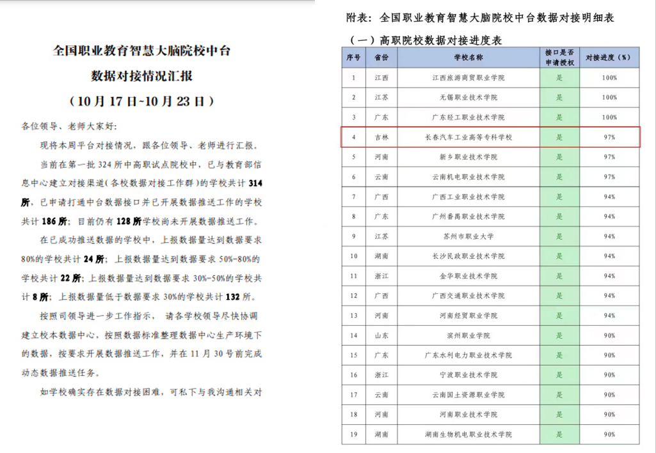Click province "浙江" in the 宁波职业技术学院 row

[381, 375]
